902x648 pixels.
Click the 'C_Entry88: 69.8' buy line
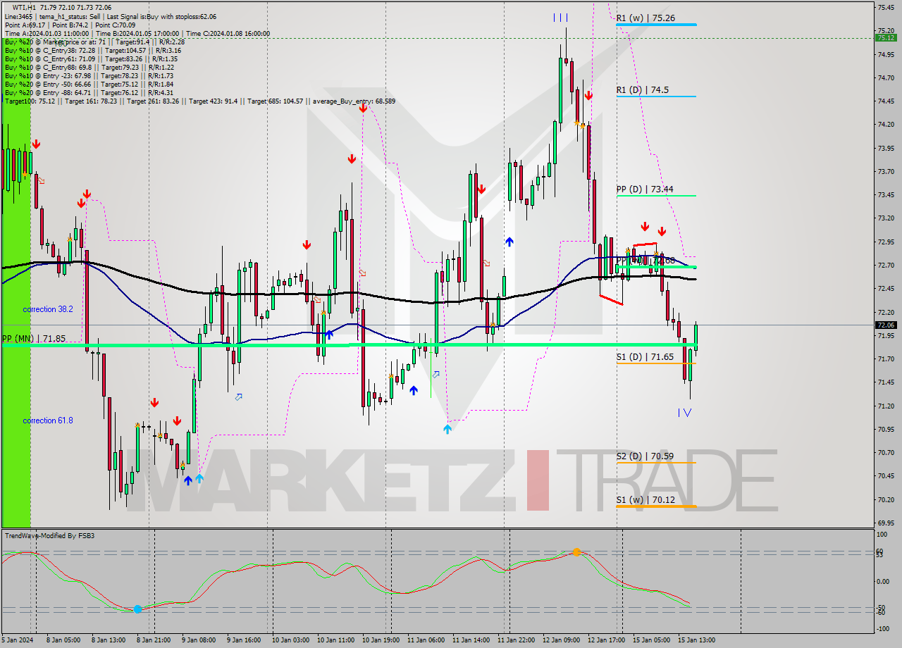click(89, 67)
